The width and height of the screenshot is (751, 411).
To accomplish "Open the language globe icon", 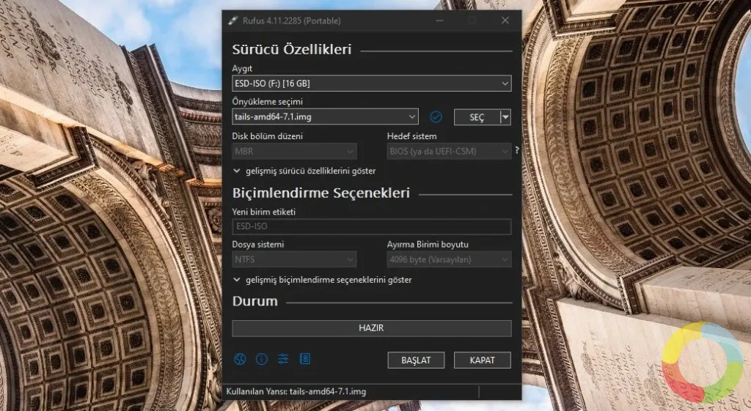I will click(240, 359).
